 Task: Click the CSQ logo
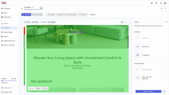point(4,3)
